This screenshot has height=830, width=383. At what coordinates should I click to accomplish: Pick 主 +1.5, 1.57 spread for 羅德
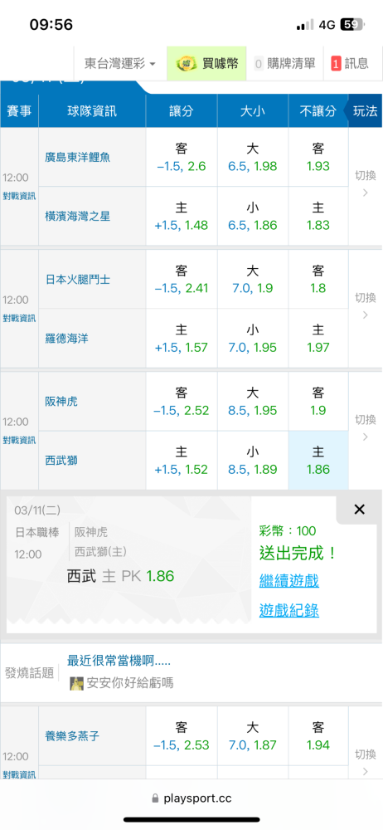pos(182,339)
